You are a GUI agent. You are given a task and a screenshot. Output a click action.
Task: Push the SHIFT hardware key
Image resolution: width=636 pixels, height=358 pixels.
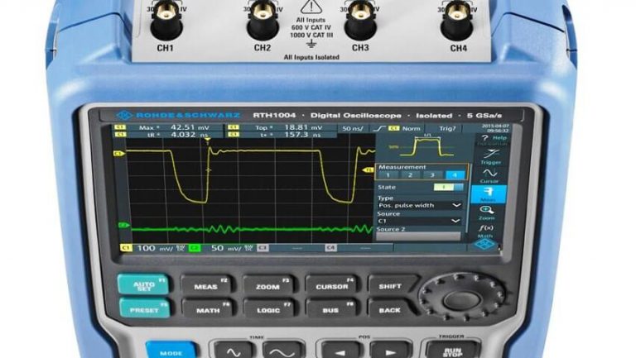[392, 285]
